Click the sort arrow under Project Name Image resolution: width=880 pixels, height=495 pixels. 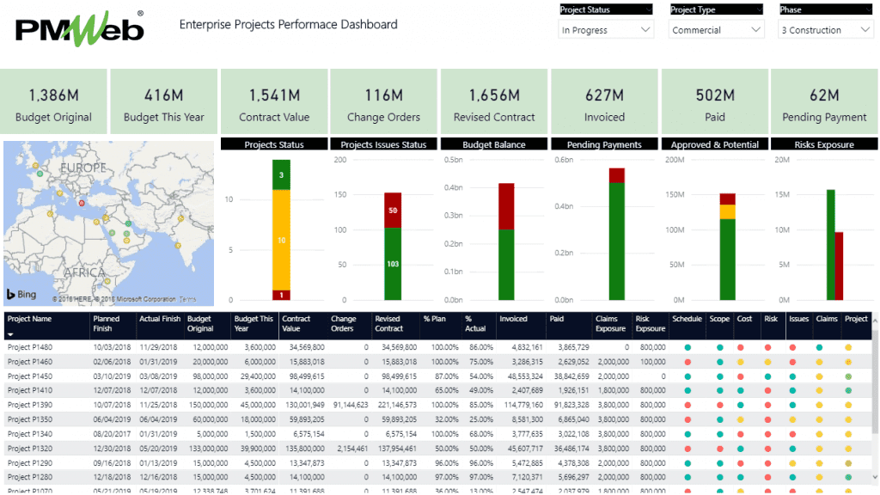[x=11, y=334]
